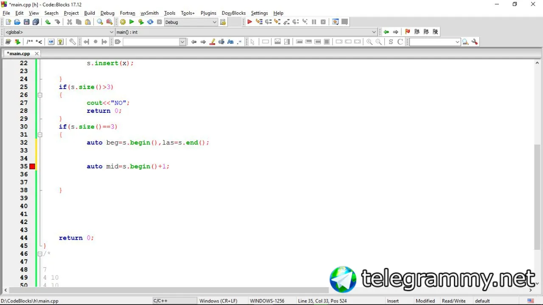Toggle the breakpoint on line 35

pyautogui.click(x=32, y=166)
